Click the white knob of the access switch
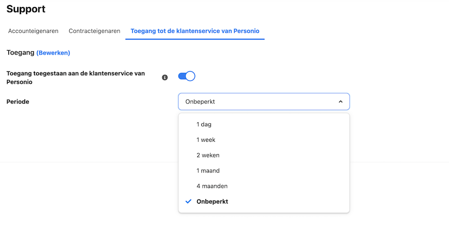Image resolution: width=449 pixels, height=240 pixels. pyautogui.click(x=190, y=76)
